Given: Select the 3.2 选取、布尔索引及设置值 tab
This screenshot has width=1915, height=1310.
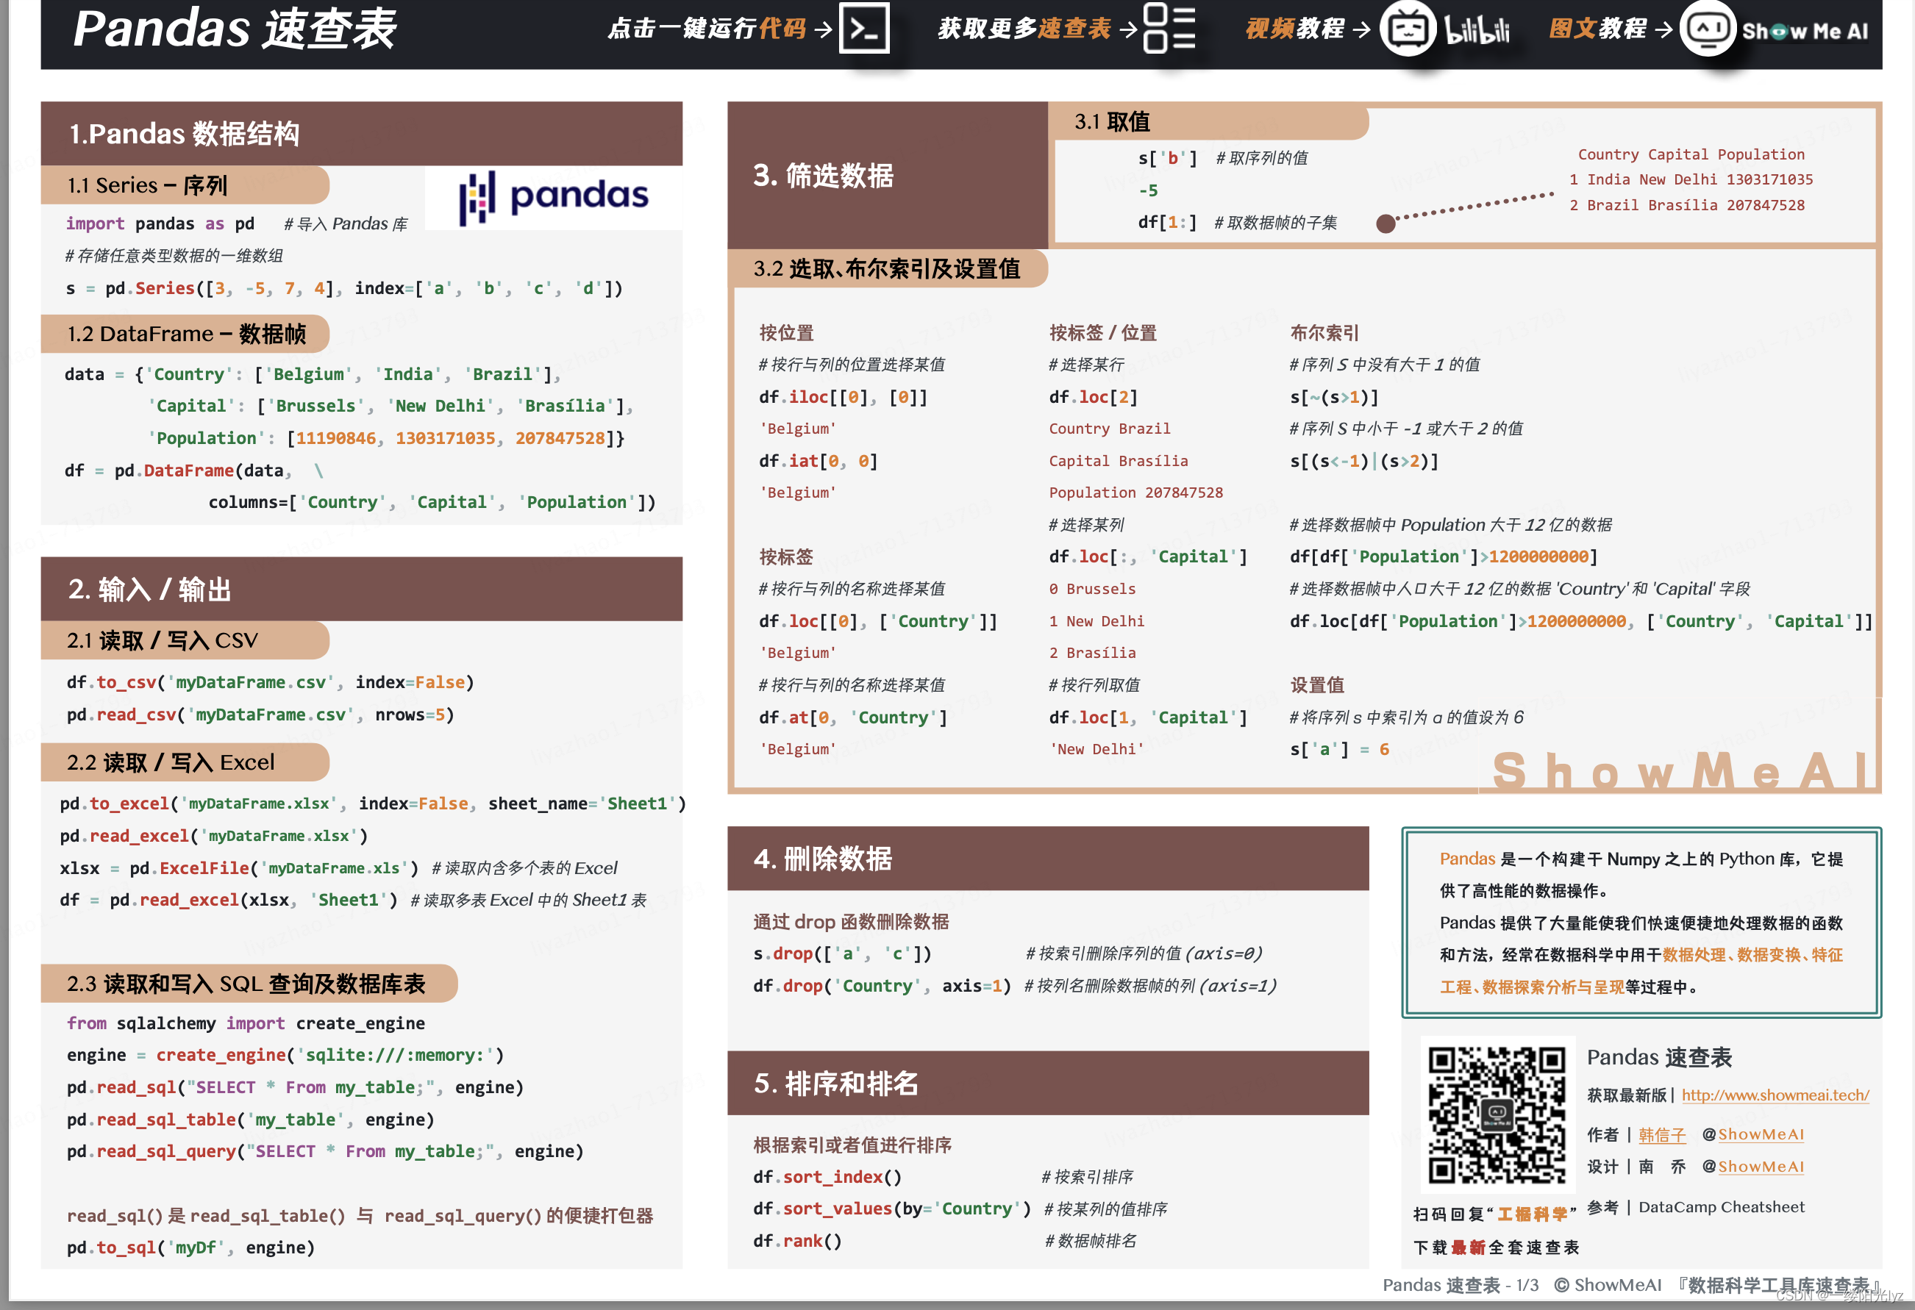Looking at the screenshot, I should 887,268.
